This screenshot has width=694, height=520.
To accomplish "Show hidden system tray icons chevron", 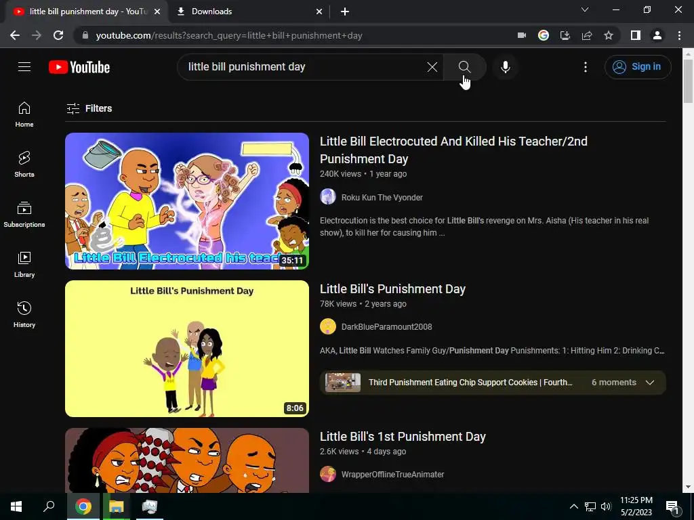I will pos(573,506).
